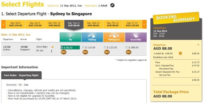Click the orange minus icon in booking summary
This screenshot has width=204, height=104.
point(180,53)
